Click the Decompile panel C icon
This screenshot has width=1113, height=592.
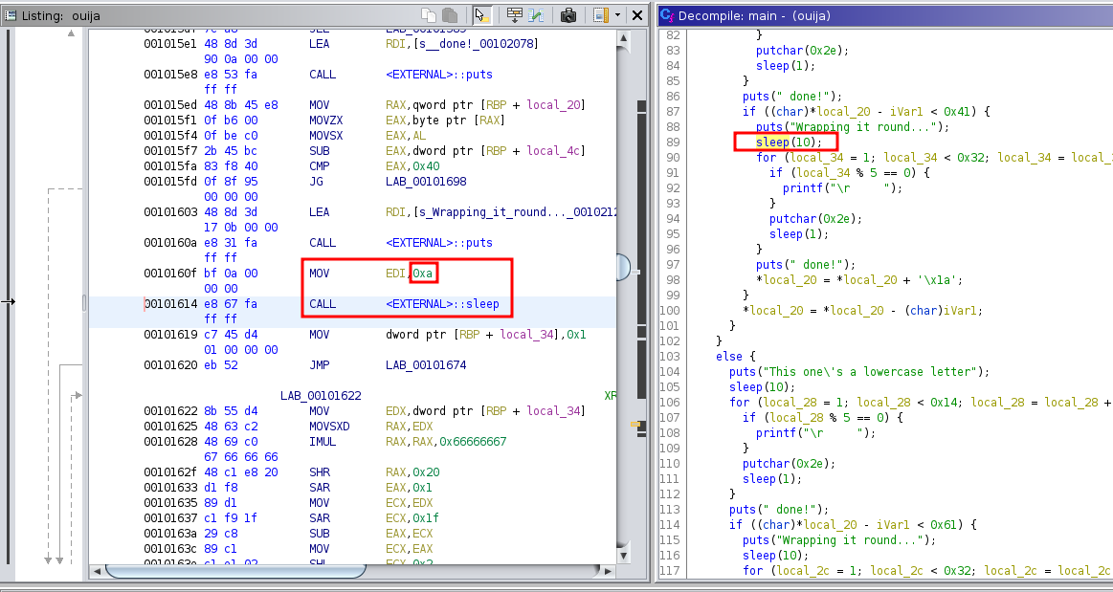[x=667, y=15]
